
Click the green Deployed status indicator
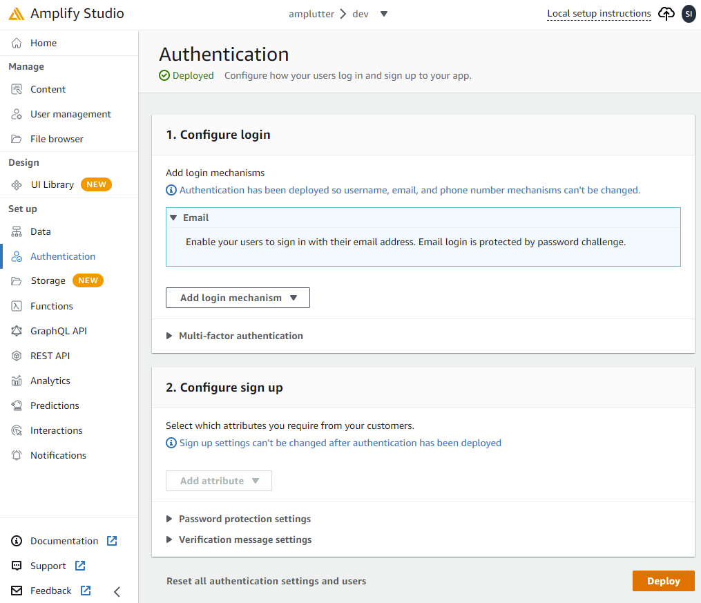point(186,75)
